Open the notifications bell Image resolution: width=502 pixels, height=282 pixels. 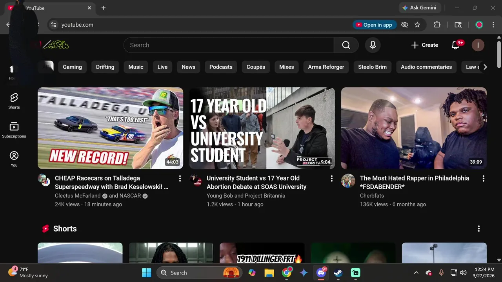pos(455,45)
